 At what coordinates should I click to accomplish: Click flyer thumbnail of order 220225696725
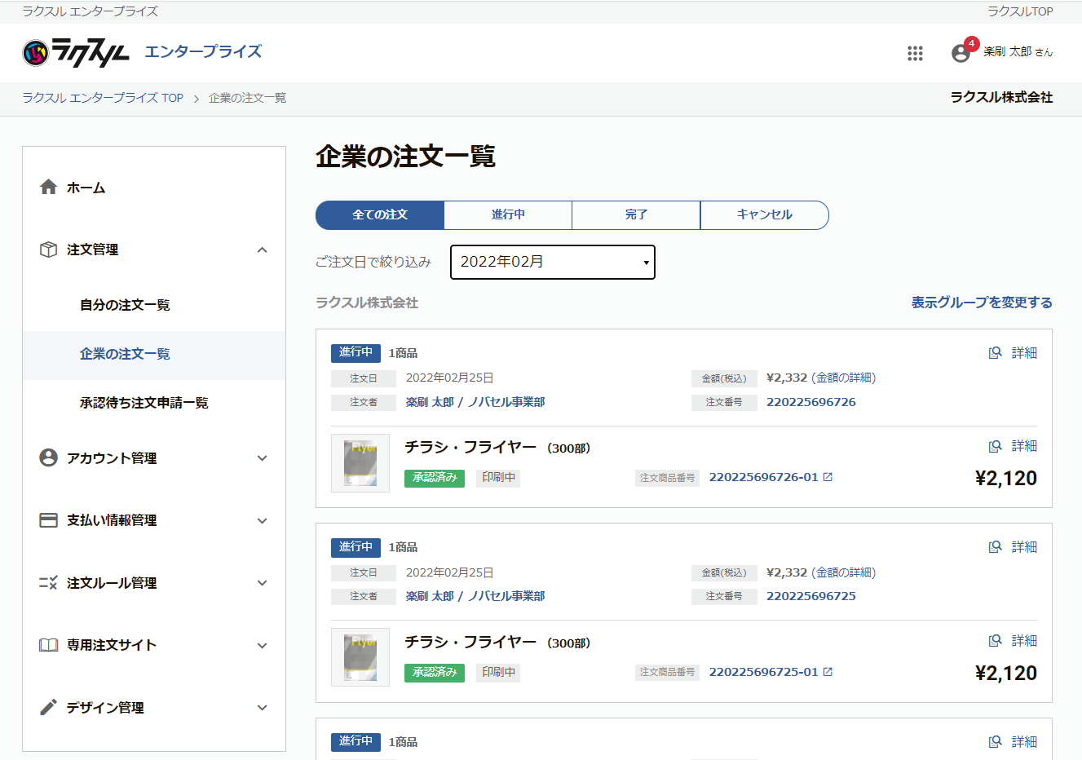tap(360, 657)
